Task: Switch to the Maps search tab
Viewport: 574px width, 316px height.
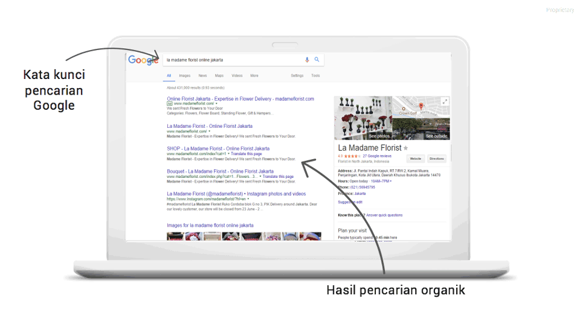Action: [x=219, y=76]
